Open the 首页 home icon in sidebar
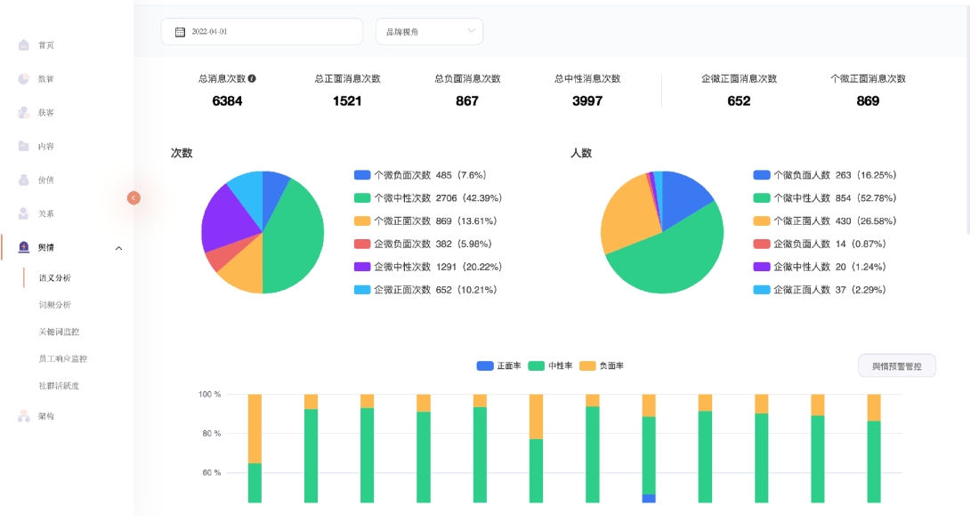The height and width of the screenshot is (521, 979). pyautogui.click(x=24, y=45)
